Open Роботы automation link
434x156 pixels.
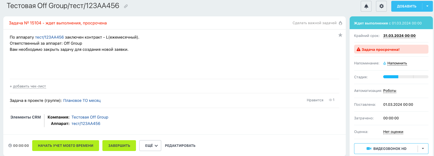[x=390, y=91]
